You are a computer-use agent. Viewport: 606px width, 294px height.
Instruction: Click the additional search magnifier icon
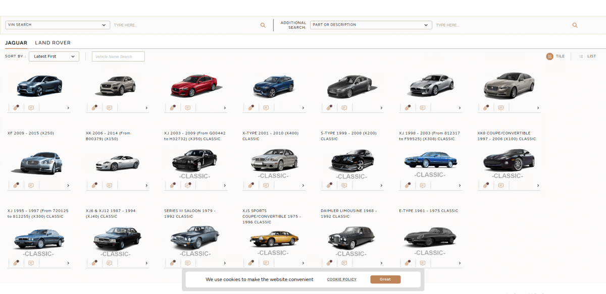point(575,25)
